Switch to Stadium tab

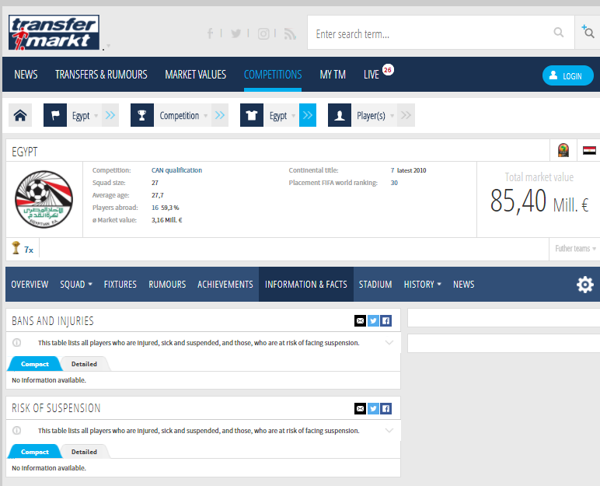pyautogui.click(x=375, y=284)
